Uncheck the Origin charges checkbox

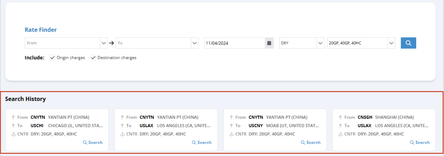[x=53, y=58]
